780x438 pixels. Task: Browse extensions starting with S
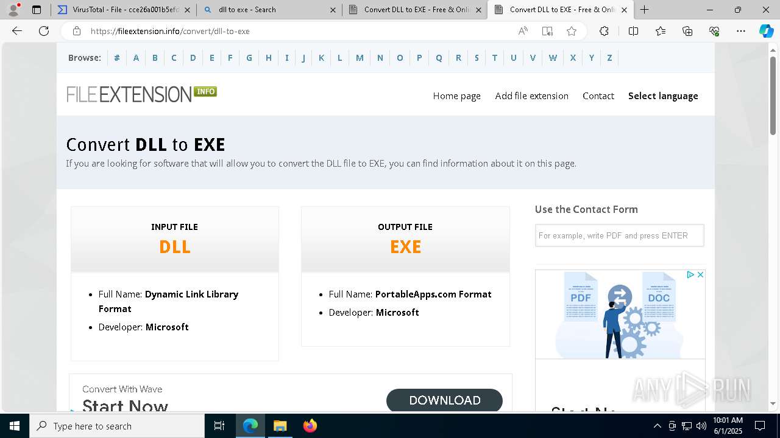pyautogui.click(x=477, y=58)
